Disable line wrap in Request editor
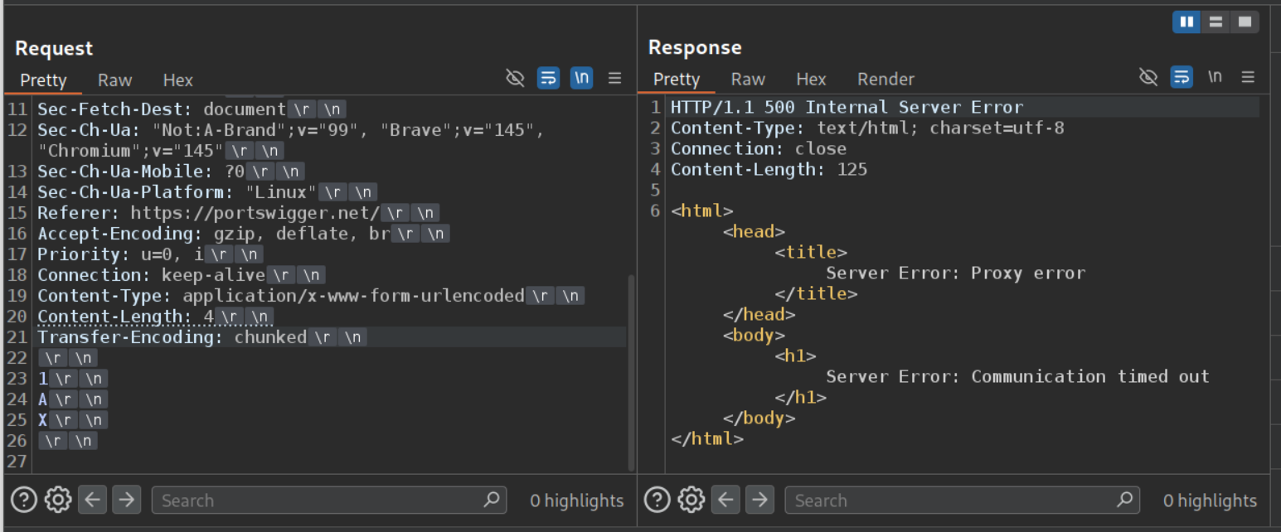The height and width of the screenshot is (532, 1281). point(548,78)
